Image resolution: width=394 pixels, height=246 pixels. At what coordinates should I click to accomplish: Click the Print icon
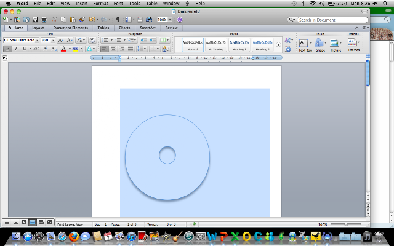click(44, 20)
